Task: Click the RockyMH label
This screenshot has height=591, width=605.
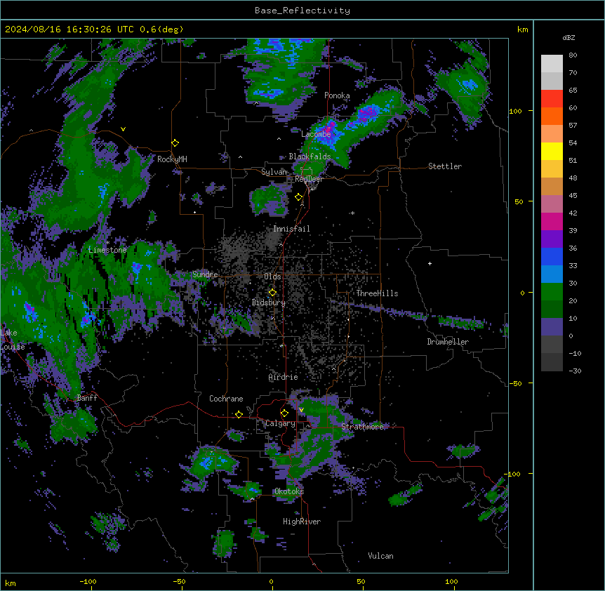Action: pos(172,159)
